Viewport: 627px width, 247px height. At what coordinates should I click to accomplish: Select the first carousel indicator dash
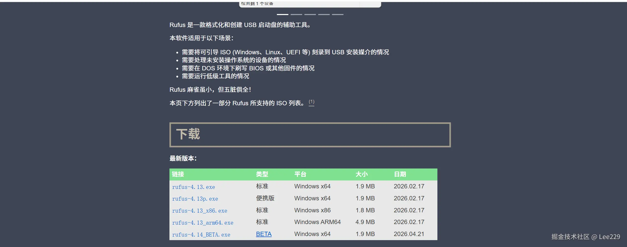(x=282, y=14)
